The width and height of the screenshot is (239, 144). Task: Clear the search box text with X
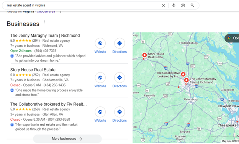pos(163,5)
